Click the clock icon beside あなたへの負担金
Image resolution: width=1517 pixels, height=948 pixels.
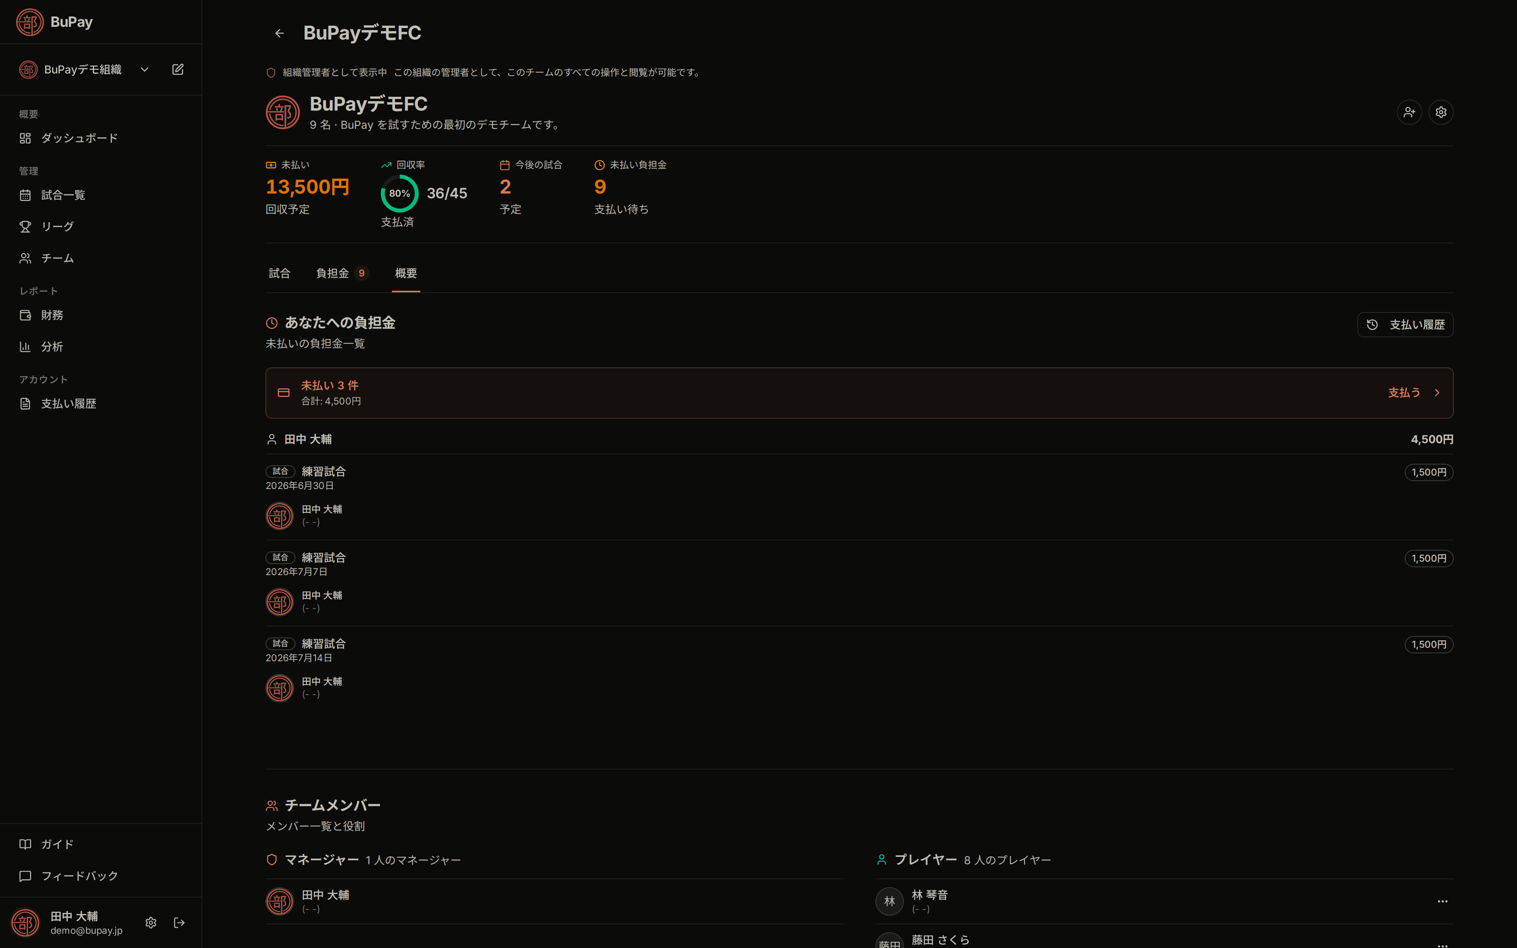pyautogui.click(x=271, y=323)
